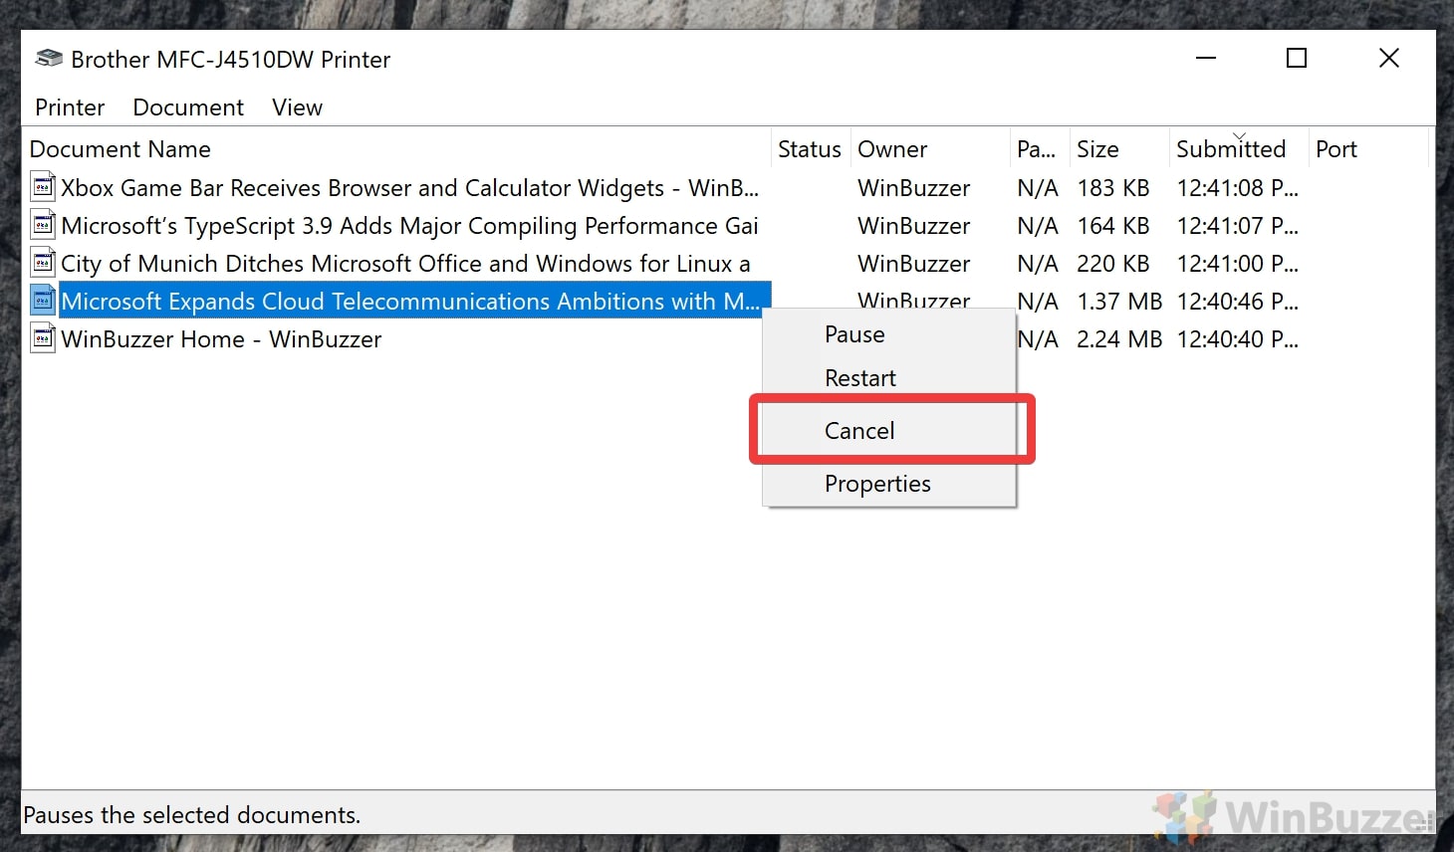Image resolution: width=1454 pixels, height=852 pixels.
Task: Click owner WinBuzzer in Xbox Game Bar row
Action: 913,188
